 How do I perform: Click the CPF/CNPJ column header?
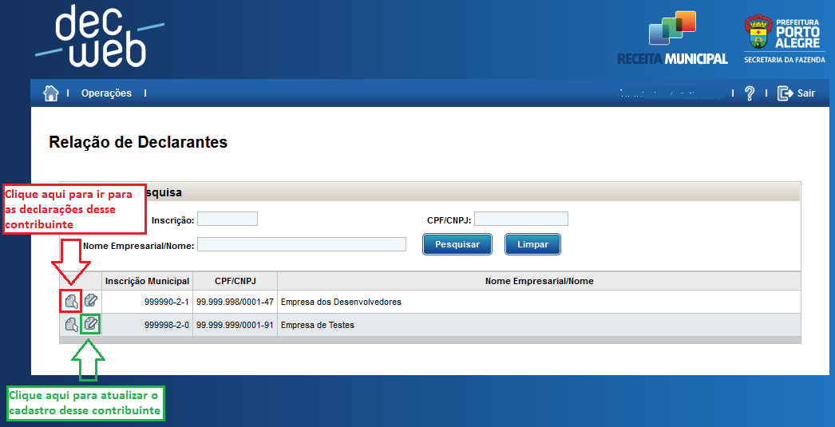235,281
